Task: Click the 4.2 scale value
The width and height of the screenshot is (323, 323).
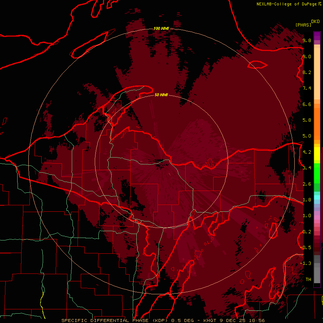Action: [307, 152]
